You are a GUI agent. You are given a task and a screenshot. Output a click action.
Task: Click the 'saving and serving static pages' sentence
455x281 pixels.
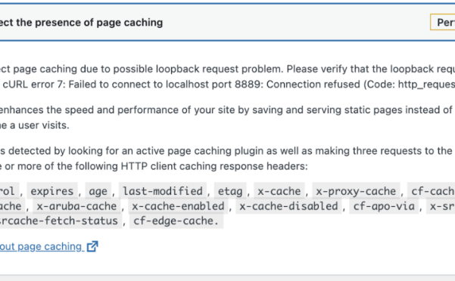[x=227, y=110]
